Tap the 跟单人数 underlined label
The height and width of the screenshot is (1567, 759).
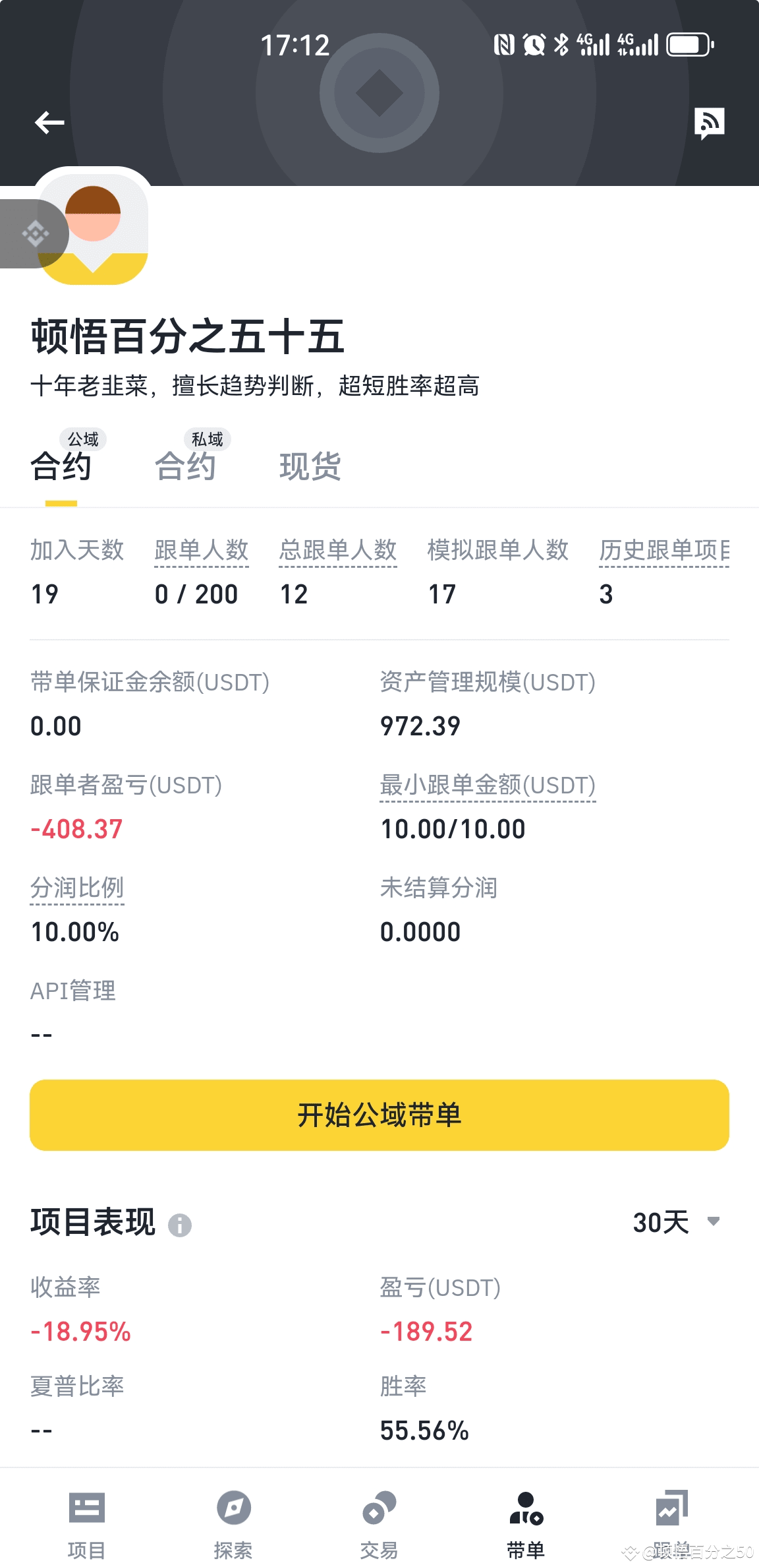(202, 550)
